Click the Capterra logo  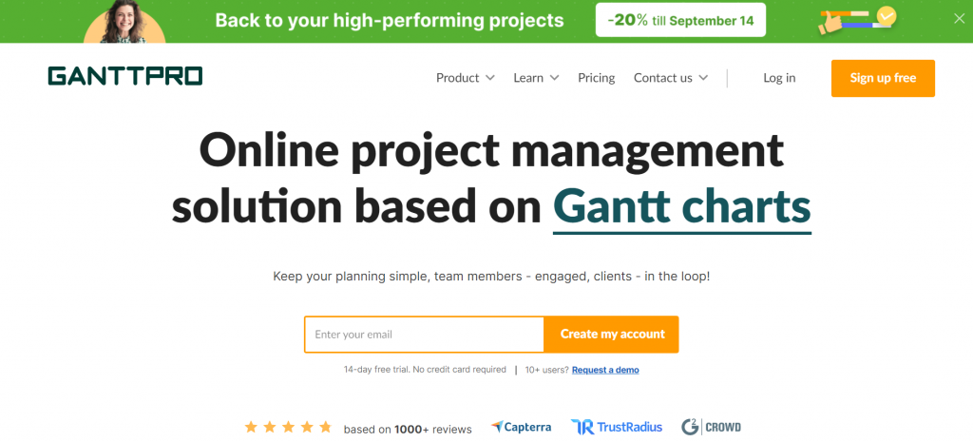[521, 427]
